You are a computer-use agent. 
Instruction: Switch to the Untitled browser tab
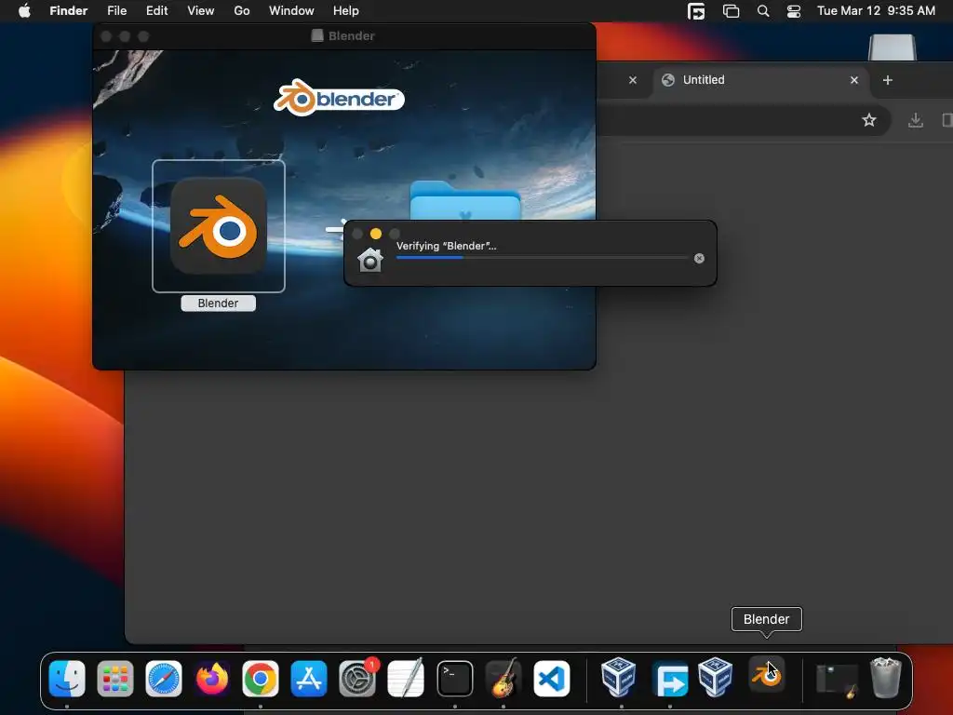759,80
